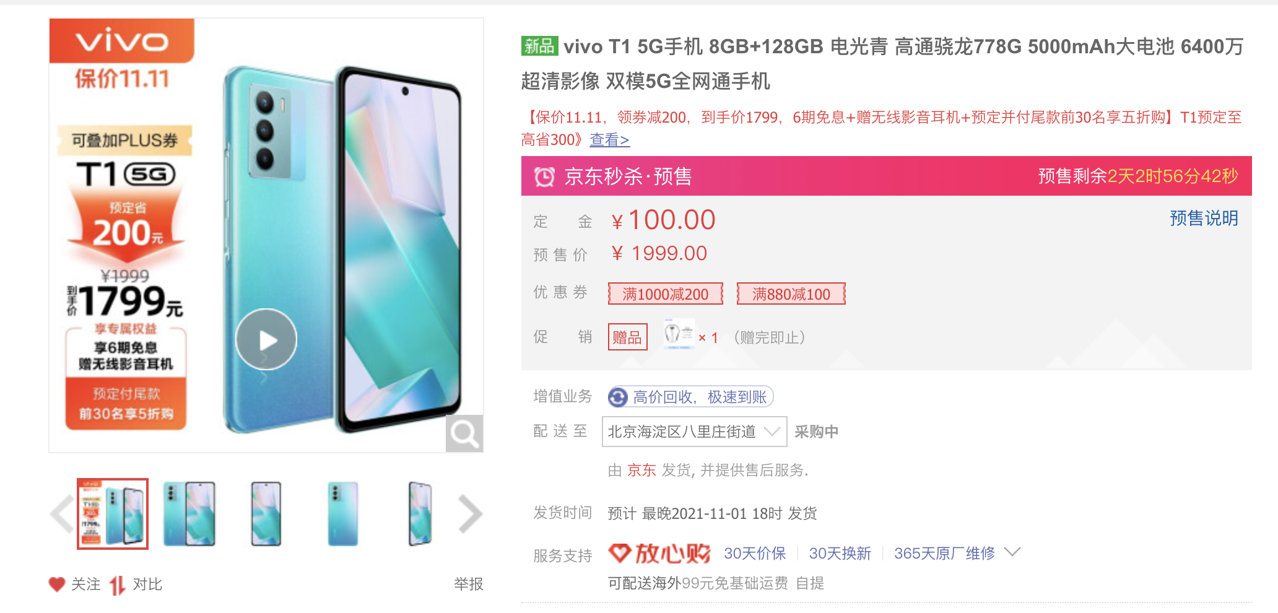Show previous thumbnails with left arrow

click(x=62, y=513)
